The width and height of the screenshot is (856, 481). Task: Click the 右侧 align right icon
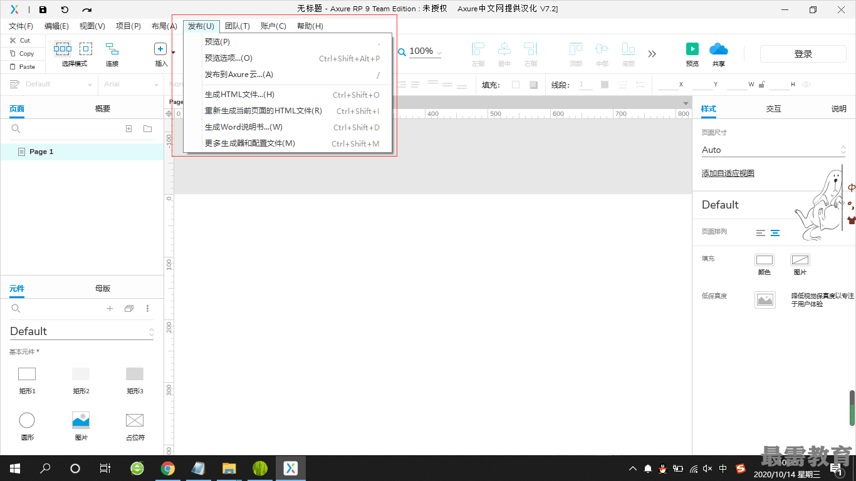[x=531, y=49]
